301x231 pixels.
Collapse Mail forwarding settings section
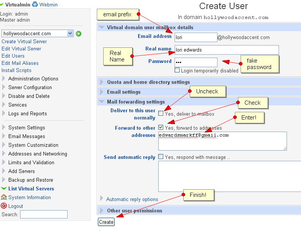(x=102, y=102)
